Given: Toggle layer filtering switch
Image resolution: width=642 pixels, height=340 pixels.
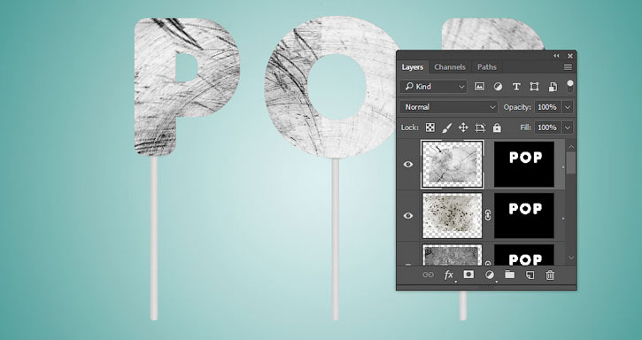Looking at the screenshot, I should pyautogui.click(x=570, y=86).
